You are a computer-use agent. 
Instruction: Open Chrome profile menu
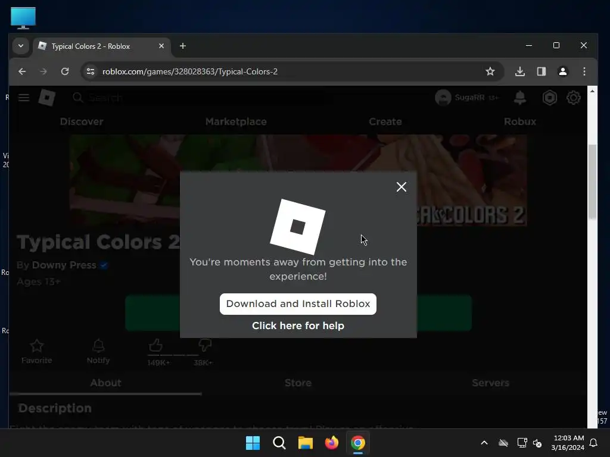point(562,71)
